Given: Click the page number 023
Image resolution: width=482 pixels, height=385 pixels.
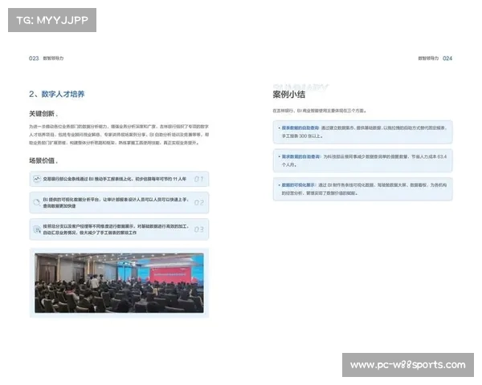Looking at the screenshot, I should (x=34, y=59).
